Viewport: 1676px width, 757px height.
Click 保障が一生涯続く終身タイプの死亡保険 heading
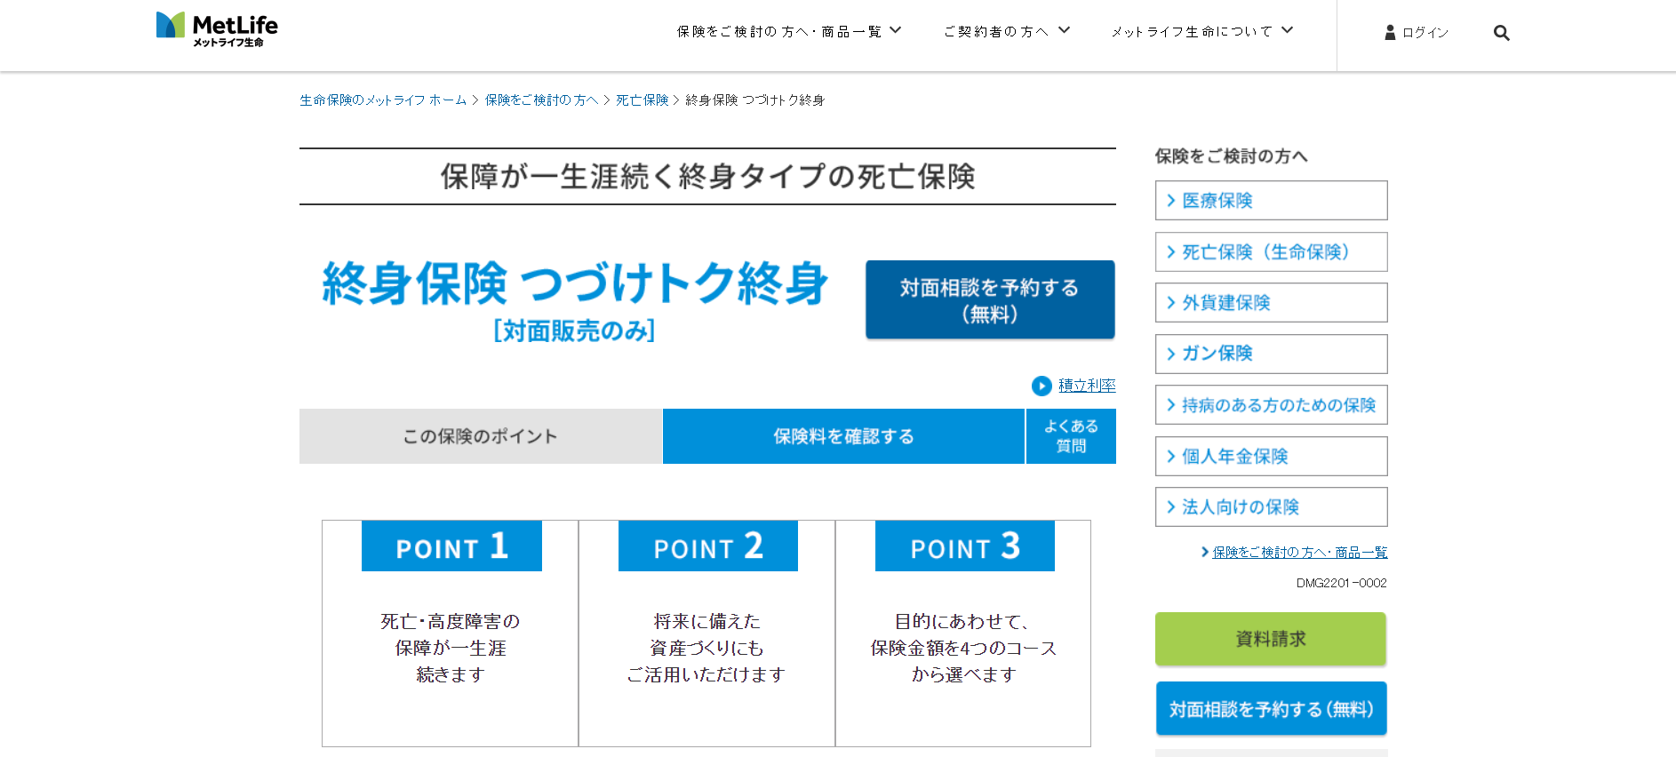pos(707,177)
